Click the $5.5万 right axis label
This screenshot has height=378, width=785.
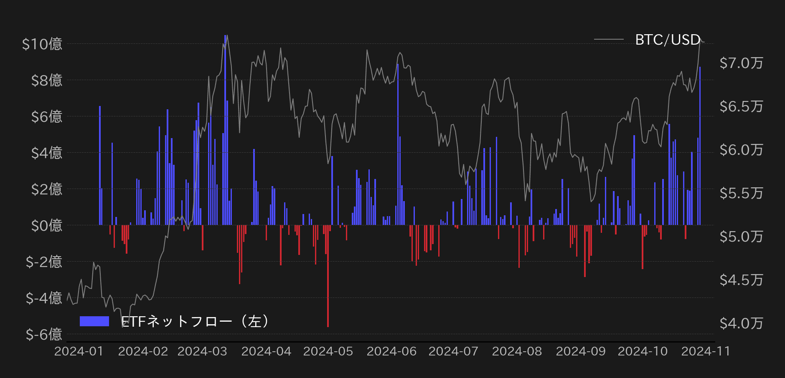(x=741, y=193)
